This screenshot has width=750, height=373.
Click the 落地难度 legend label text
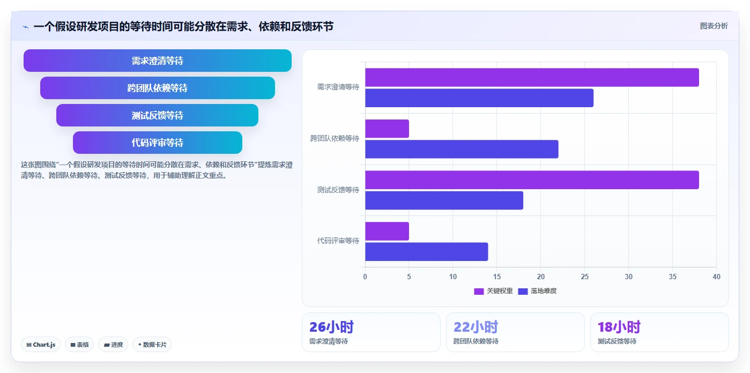(x=544, y=291)
